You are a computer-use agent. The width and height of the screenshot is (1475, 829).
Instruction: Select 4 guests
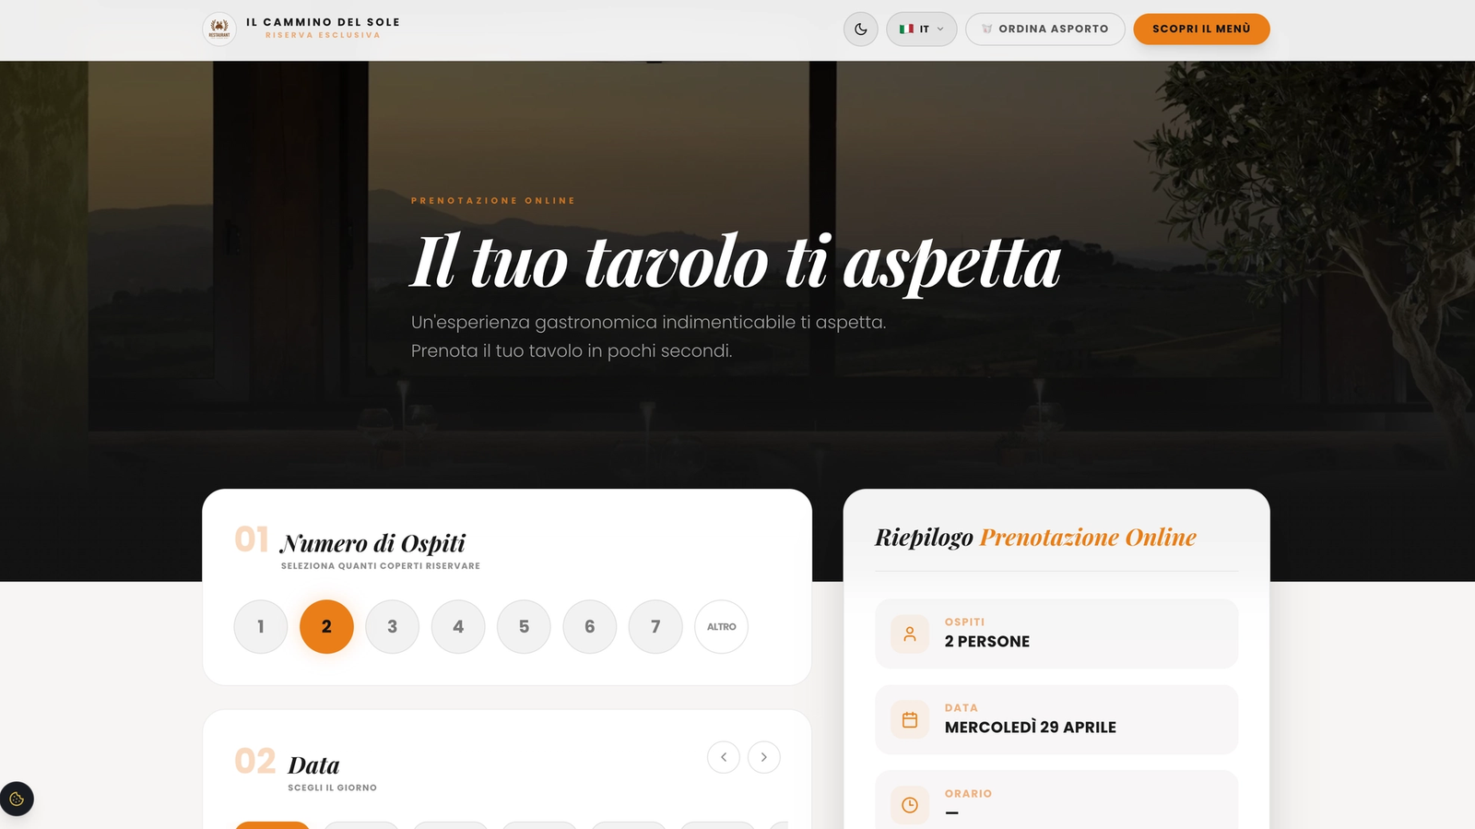click(458, 627)
